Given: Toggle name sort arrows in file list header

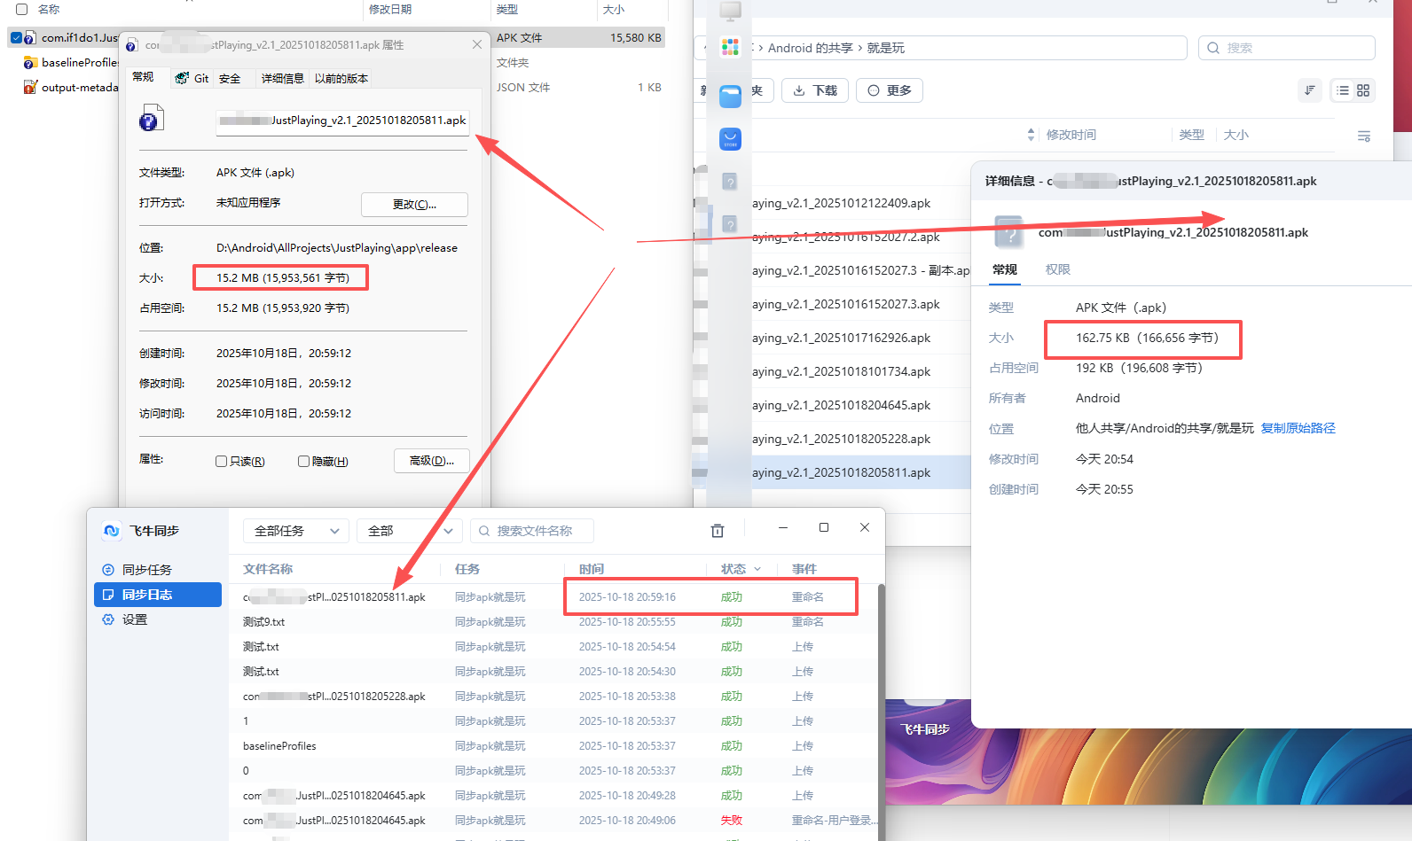Looking at the screenshot, I should click(1031, 135).
